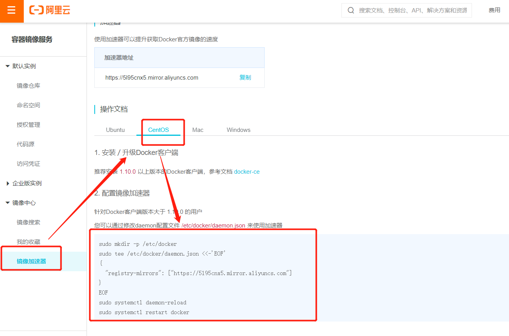Click the sudo mkdir command line

[138, 244]
